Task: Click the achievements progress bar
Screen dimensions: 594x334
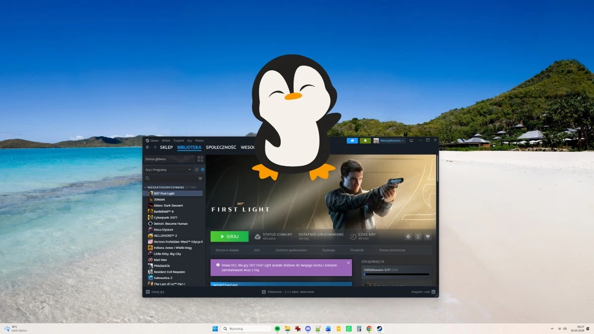Action: tap(396, 274)
